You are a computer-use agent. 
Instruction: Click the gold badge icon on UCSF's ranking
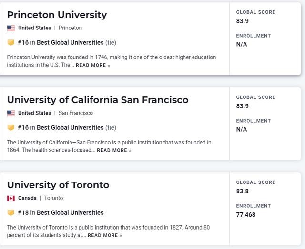[11, 127]
